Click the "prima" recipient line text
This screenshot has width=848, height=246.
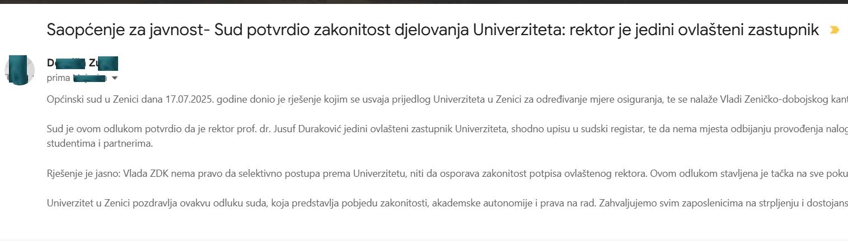click(58, 78)
